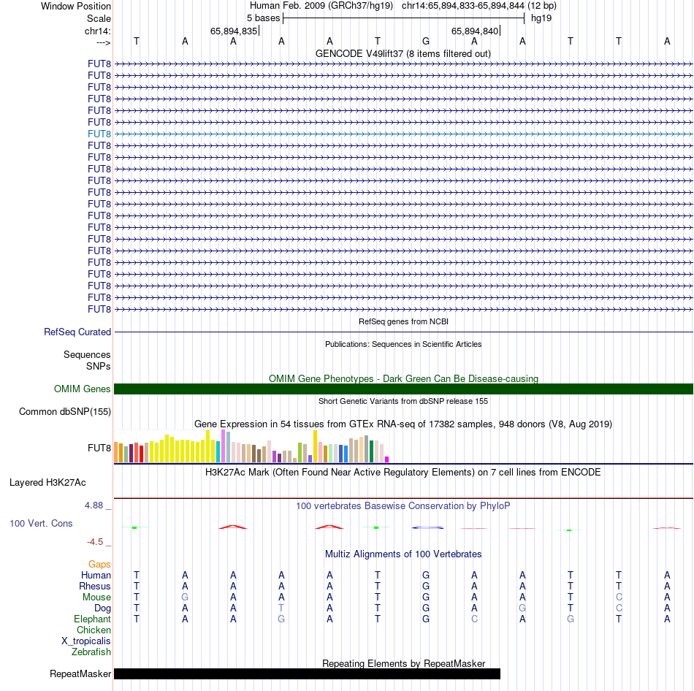
Task: Open the GENCODE V49lift37 track title
Action: coord(403,53)
